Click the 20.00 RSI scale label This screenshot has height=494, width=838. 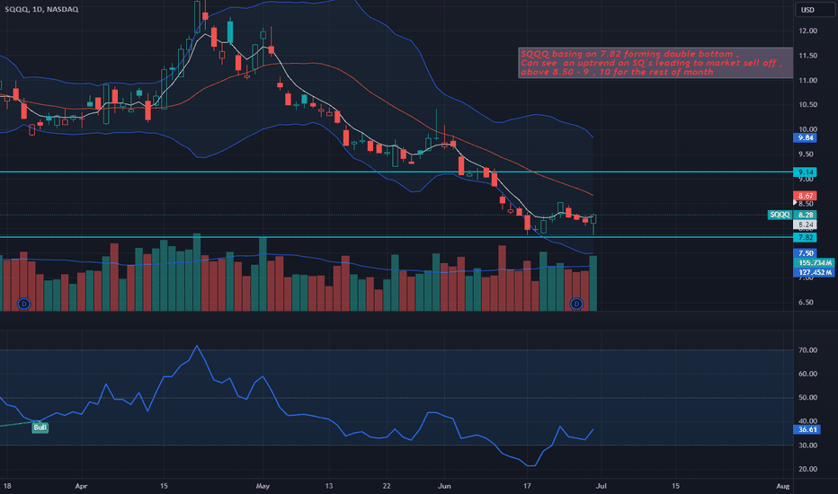click(x=807, y=470)
